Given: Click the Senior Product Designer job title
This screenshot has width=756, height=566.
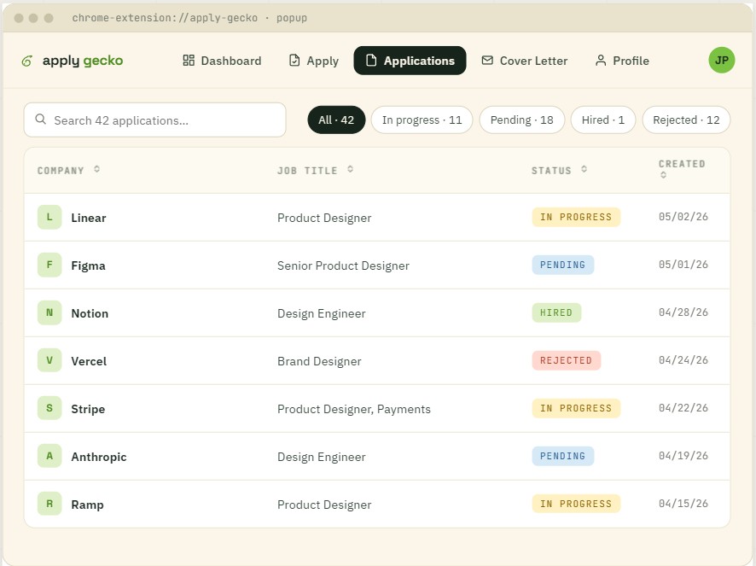Looking at the screenshot, I should point(343,265).
